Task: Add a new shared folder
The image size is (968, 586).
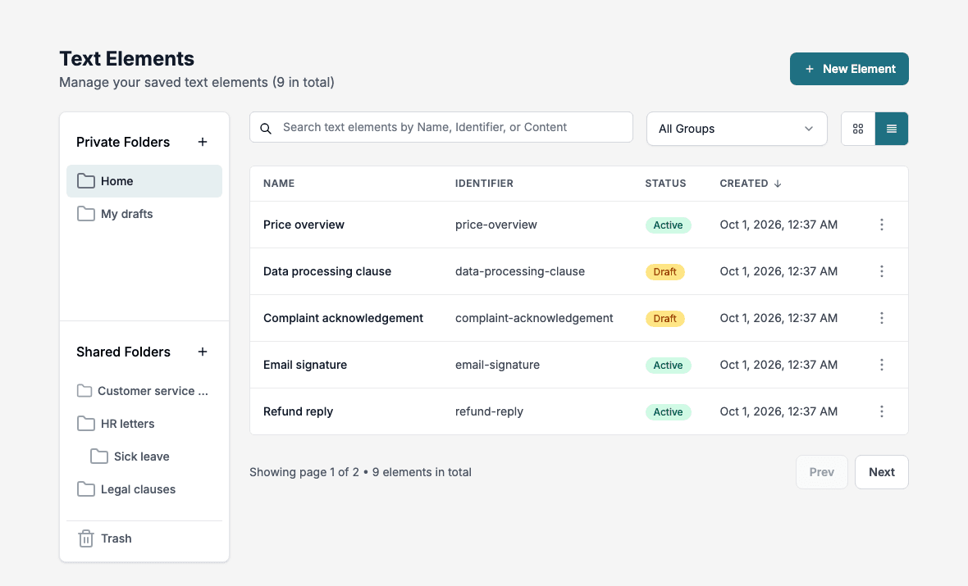Action: pos(203,352)
